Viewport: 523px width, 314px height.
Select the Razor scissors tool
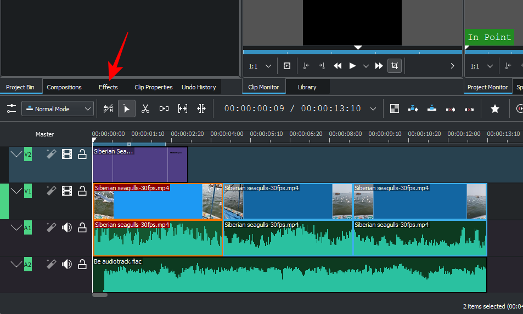[145, 109]
